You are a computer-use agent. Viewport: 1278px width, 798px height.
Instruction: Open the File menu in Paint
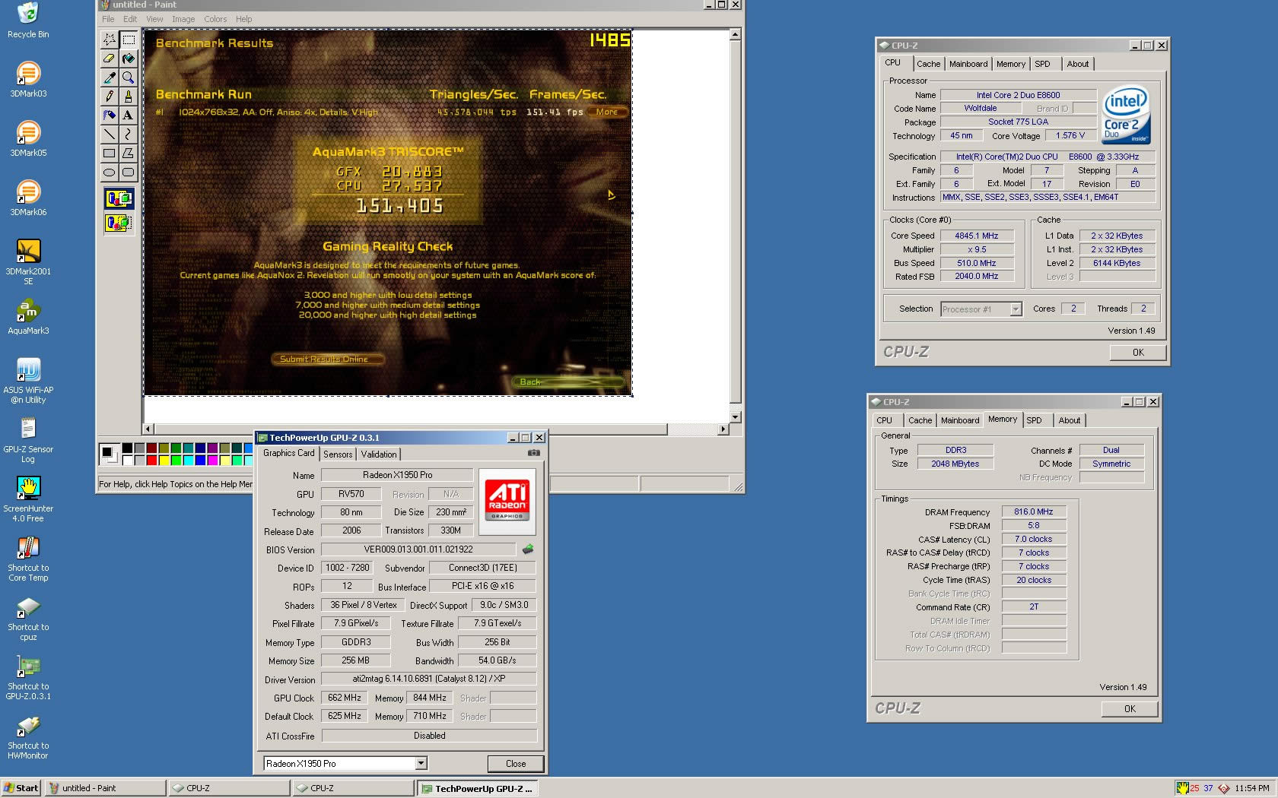(108, 19)
